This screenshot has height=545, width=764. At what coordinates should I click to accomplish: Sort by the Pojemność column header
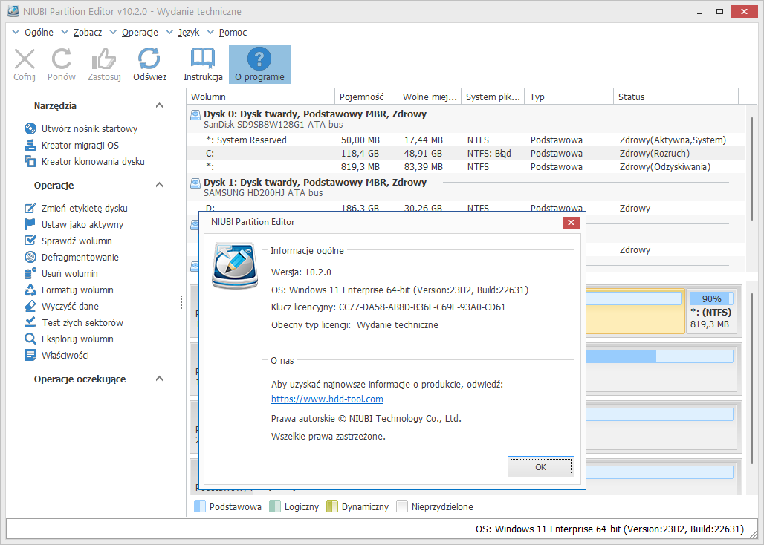tap(366, 97)
